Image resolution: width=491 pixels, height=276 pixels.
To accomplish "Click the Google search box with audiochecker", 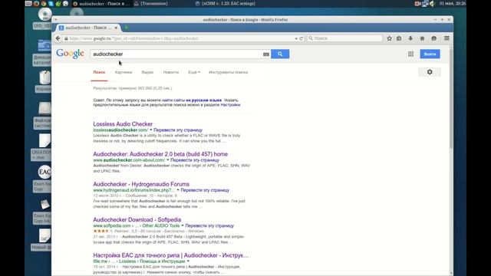I will coord(176,54).
